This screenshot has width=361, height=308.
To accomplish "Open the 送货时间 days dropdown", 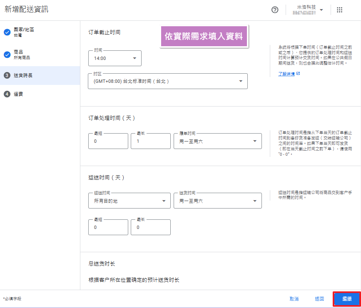I will click(217, 201).
